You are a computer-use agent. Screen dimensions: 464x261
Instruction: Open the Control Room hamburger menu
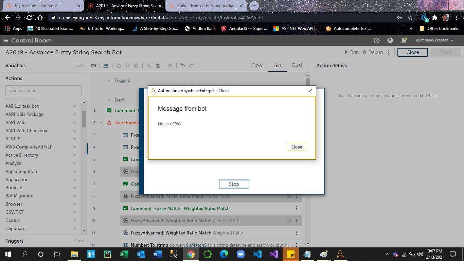[5, 40]
